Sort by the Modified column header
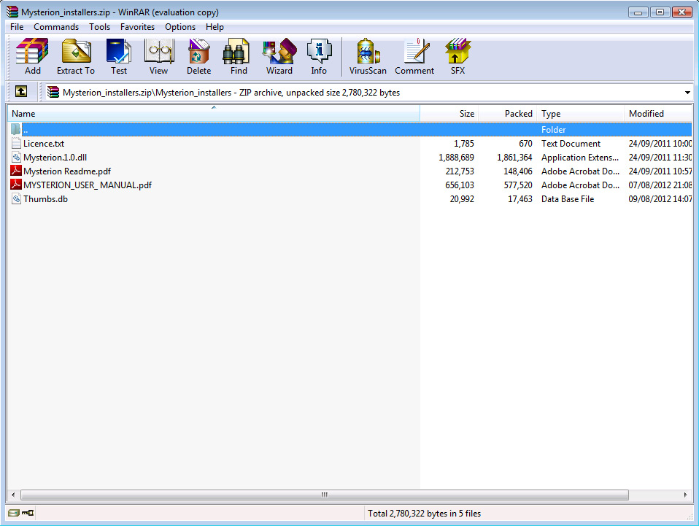This screenshot has width=699, height=526. [658, 113]
